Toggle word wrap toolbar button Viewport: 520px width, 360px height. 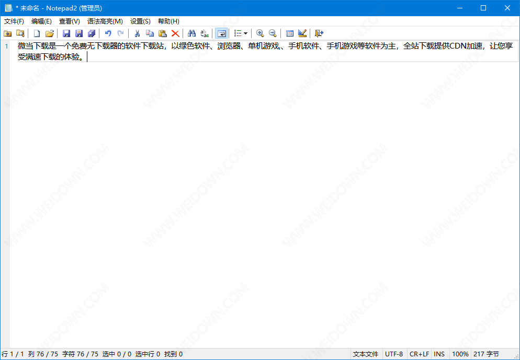pyautogui.click(x=221, y=33)
